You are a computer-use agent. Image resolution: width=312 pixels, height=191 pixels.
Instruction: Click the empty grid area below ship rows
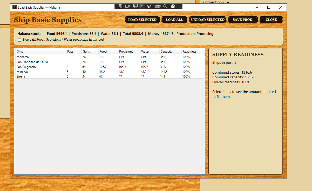pyautogui.click(x=110, y=126)
